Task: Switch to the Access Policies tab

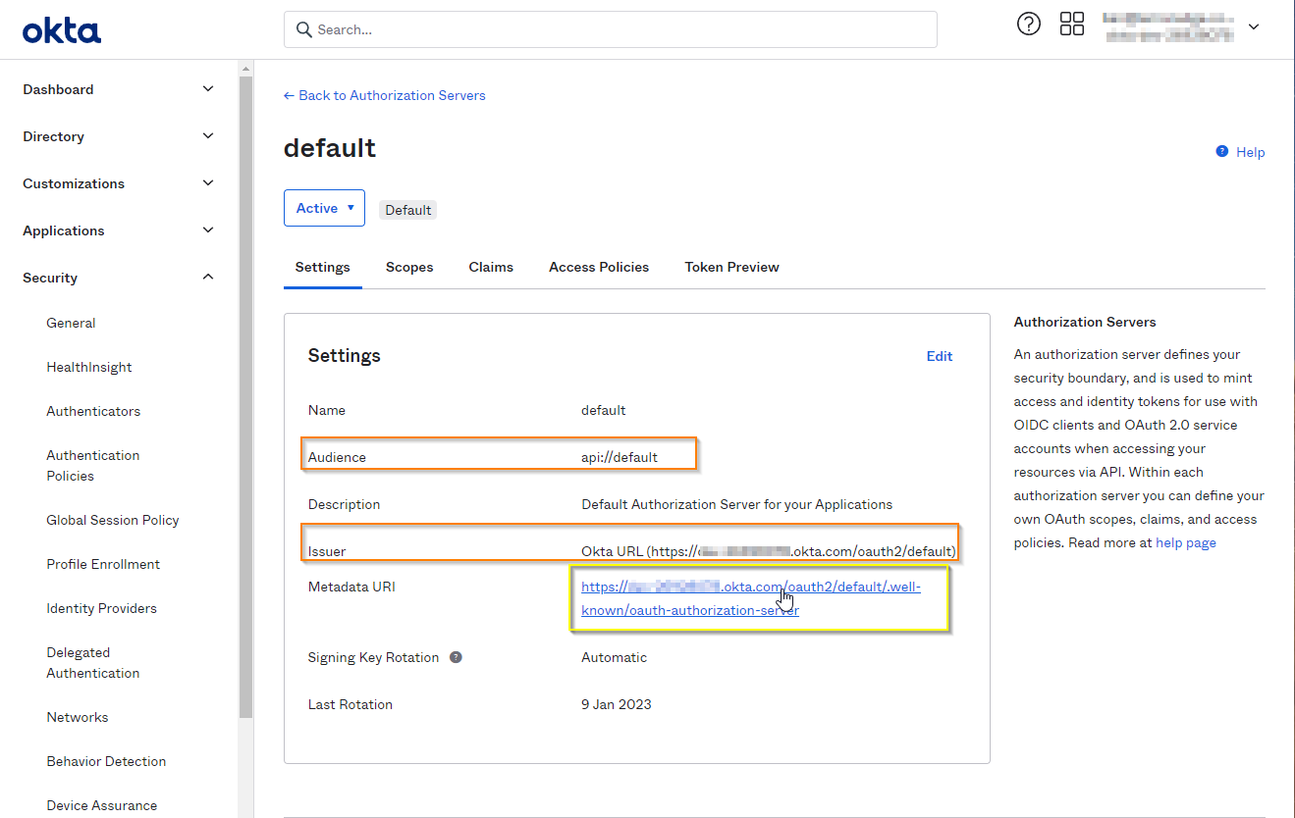Action: [x=599, y=267]
